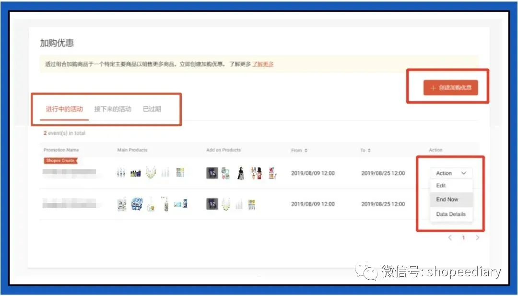
Task: Expand the Action dropdown in first row
Action: pyautogui.click(x=451, y=173)
